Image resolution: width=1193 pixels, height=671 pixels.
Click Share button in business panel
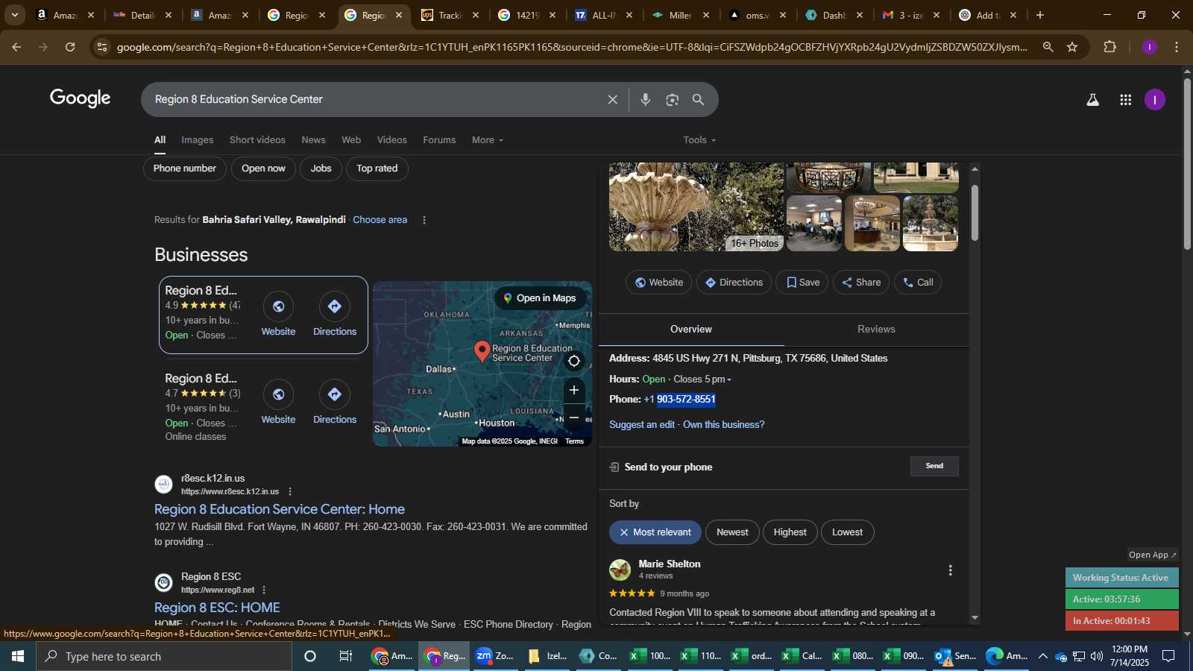[861, 283]
